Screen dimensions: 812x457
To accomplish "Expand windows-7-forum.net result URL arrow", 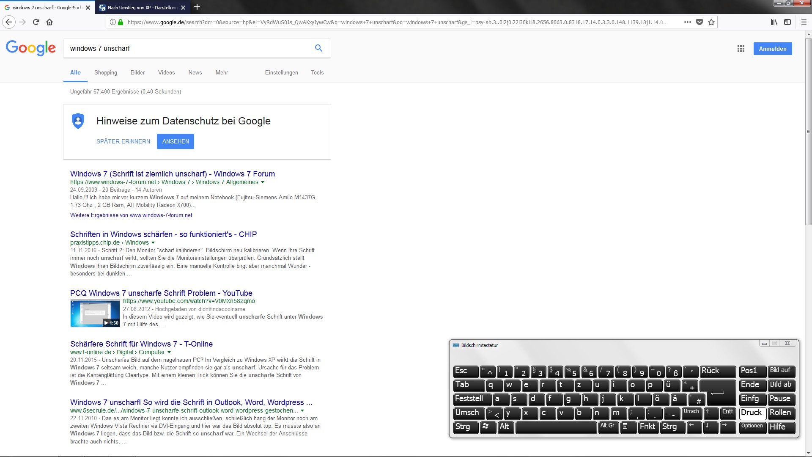I will 263,182.
